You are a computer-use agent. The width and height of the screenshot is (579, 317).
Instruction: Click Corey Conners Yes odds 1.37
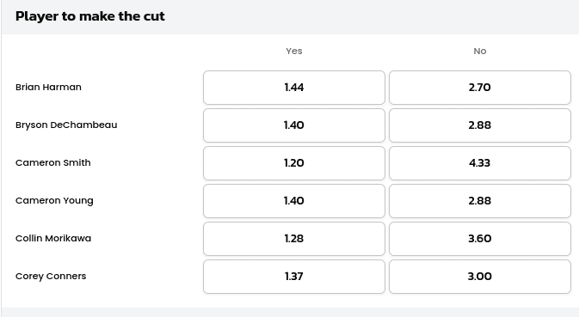pyautogui.click(x=294, y=277)
